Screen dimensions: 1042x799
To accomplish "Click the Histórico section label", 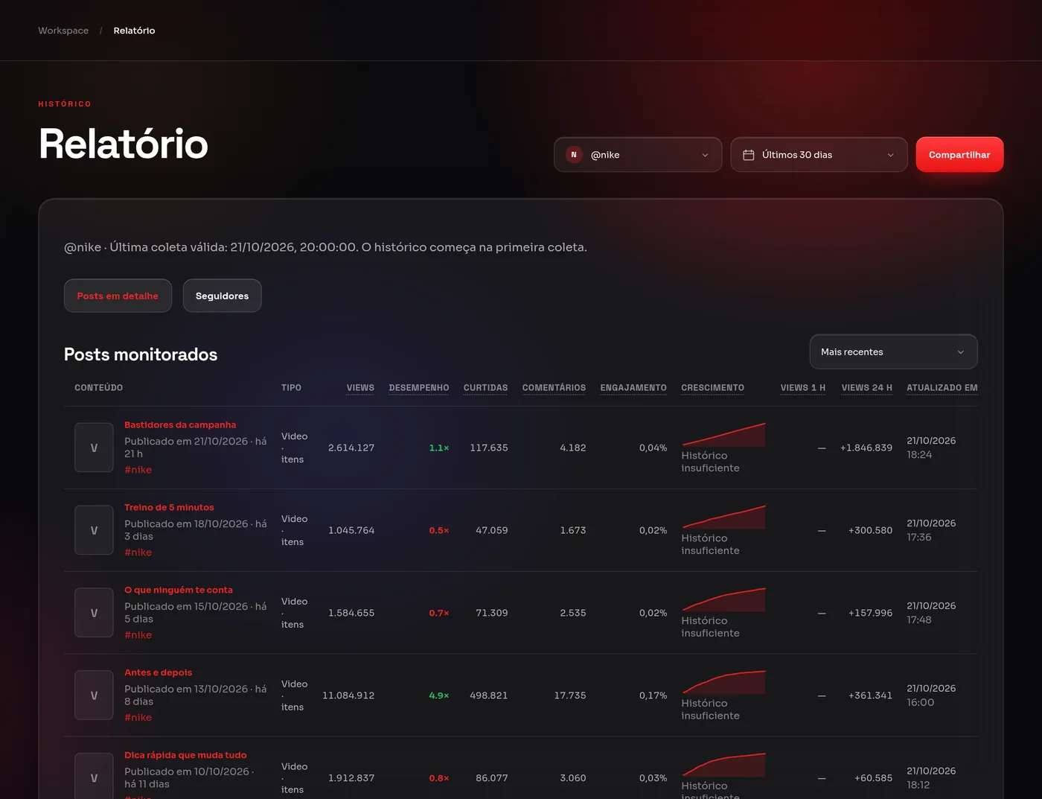I will [65, 104].
